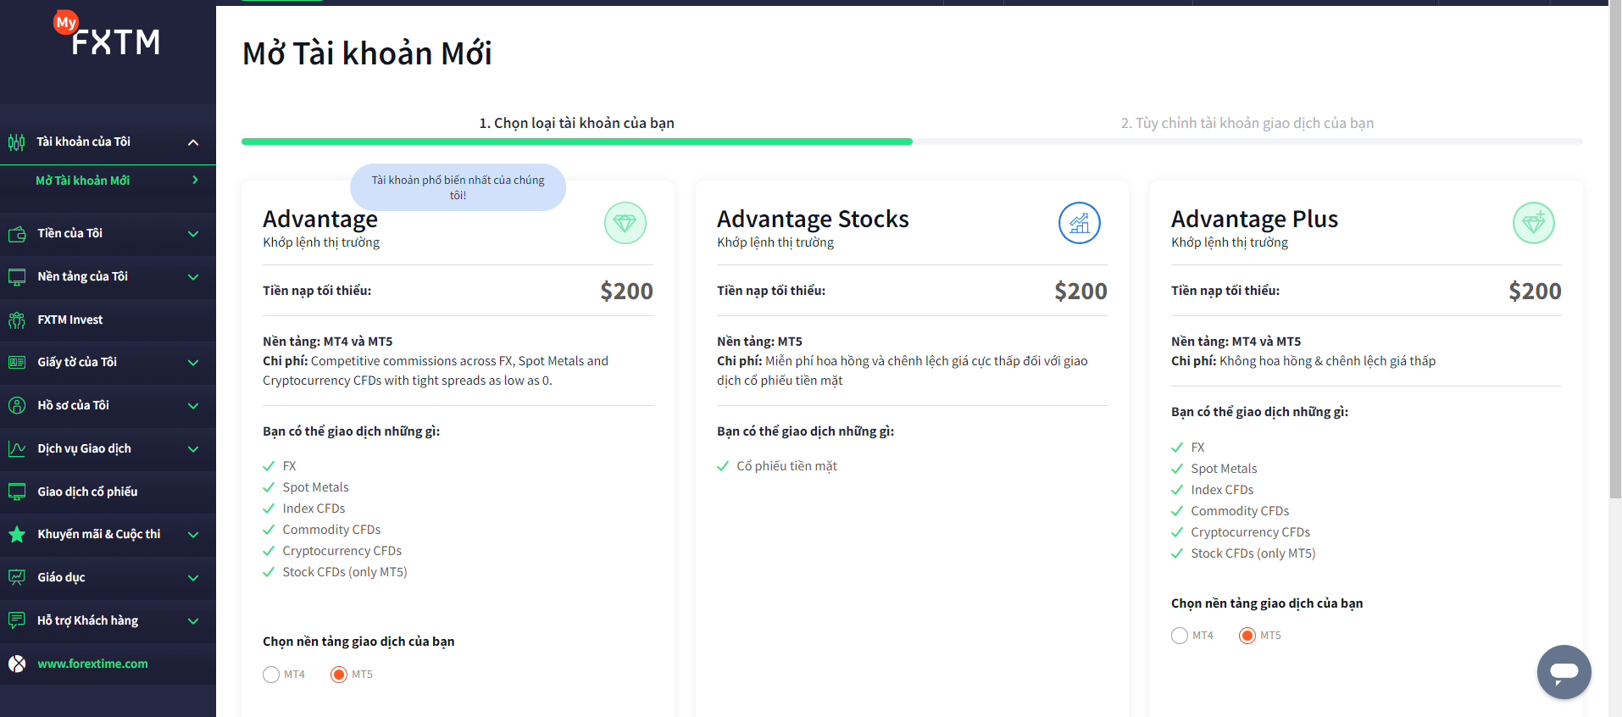Click Spot Metals in the Advantage list
Image resolution: width=1622 pixels, height=717 pixels.
315,487
